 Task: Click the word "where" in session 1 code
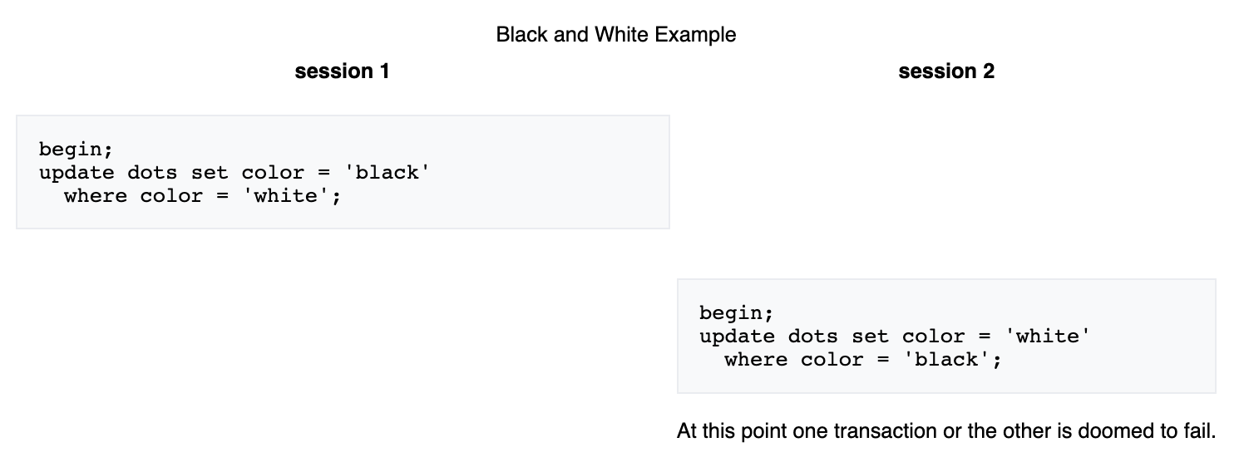tap(95, 196)
